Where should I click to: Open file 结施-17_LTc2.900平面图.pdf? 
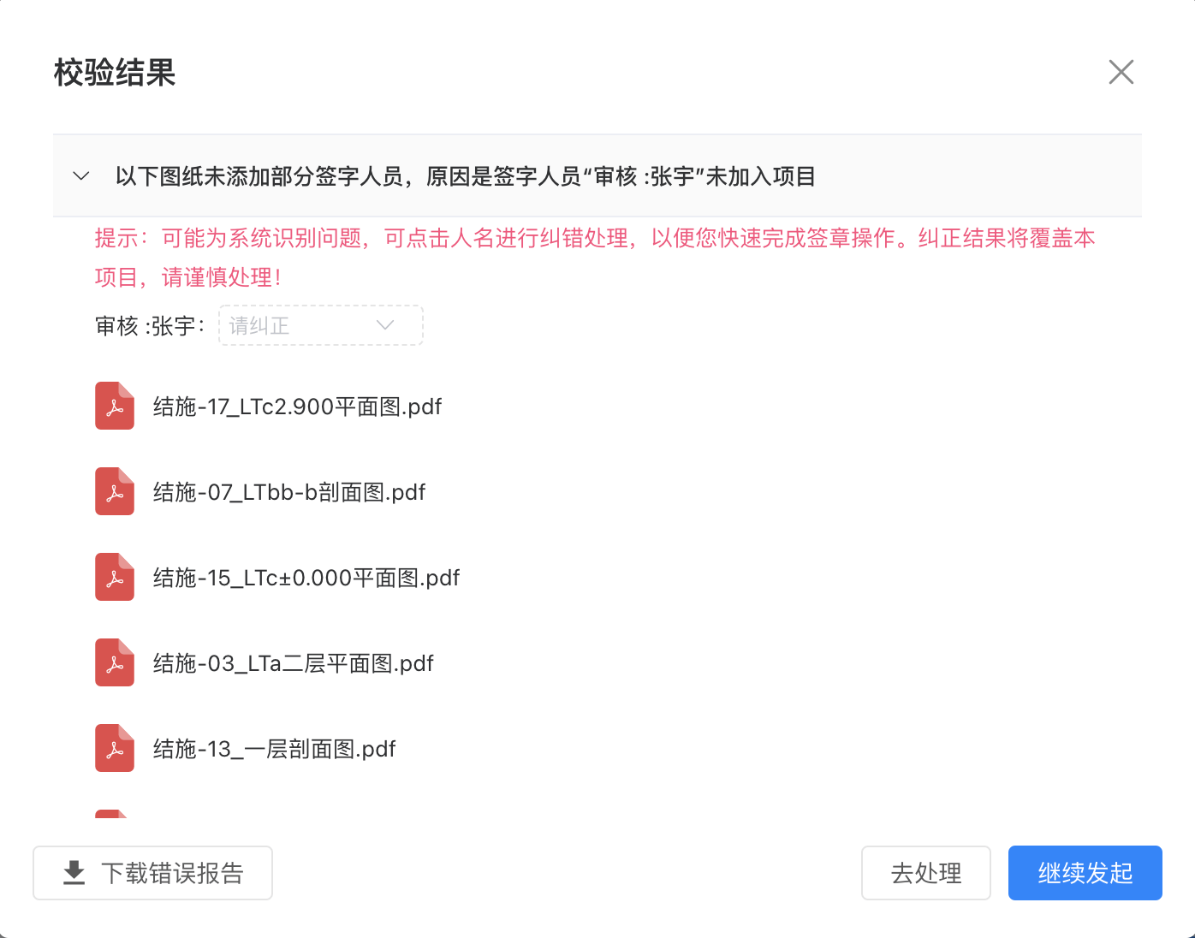pos(297,407)
